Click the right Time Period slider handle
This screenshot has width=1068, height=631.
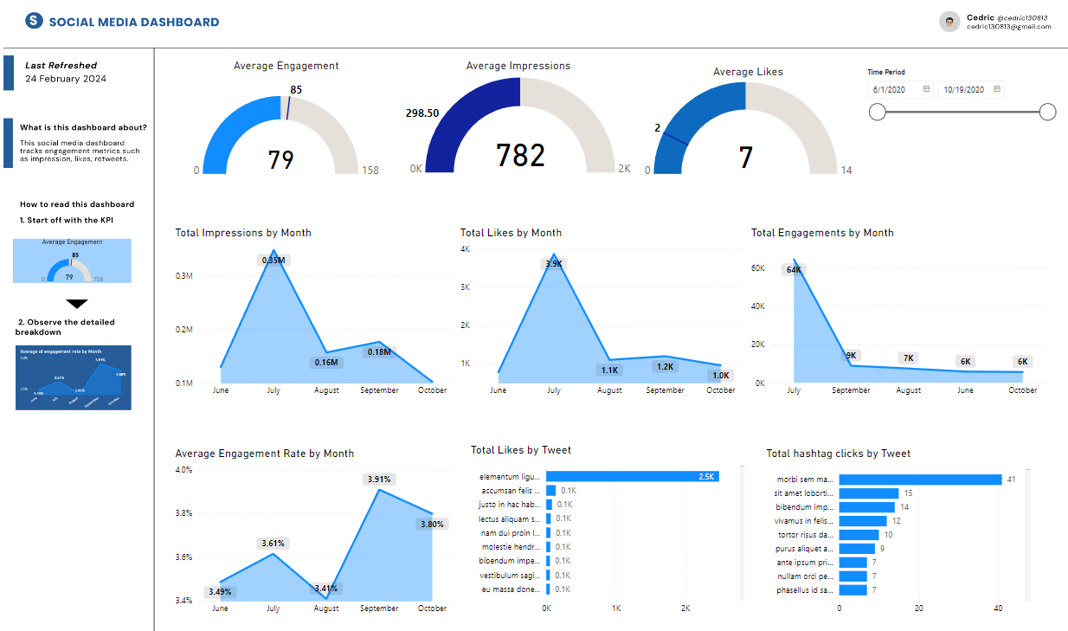tap(1047, 112)
